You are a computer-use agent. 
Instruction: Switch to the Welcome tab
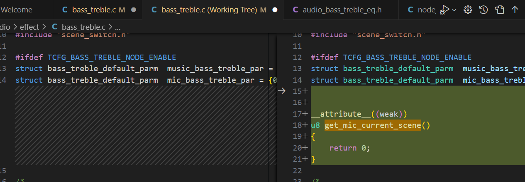17,10
